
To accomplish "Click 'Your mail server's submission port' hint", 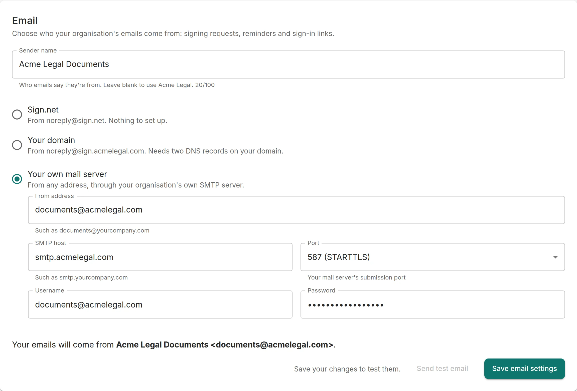I will pos(356,277).
